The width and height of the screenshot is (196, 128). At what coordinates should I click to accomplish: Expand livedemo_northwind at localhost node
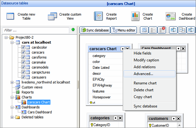tap(12, 82)
